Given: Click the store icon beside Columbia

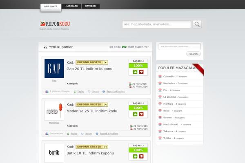Looking at the screenshot, I should point(160,76).
